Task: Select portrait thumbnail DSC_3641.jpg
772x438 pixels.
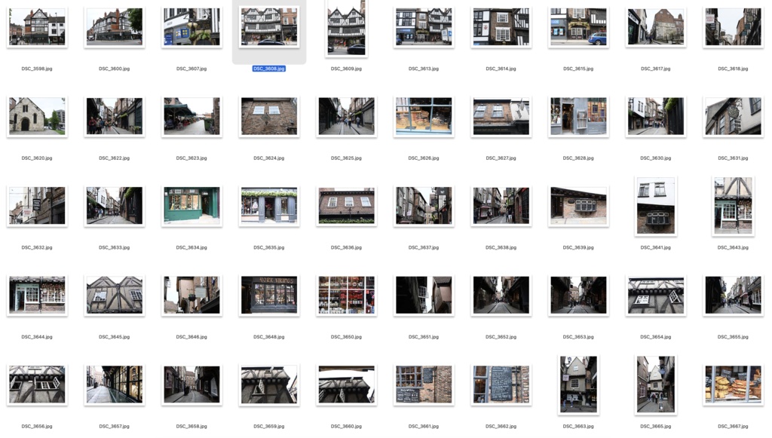Action: pyautogui.click(x=656, y=207)
